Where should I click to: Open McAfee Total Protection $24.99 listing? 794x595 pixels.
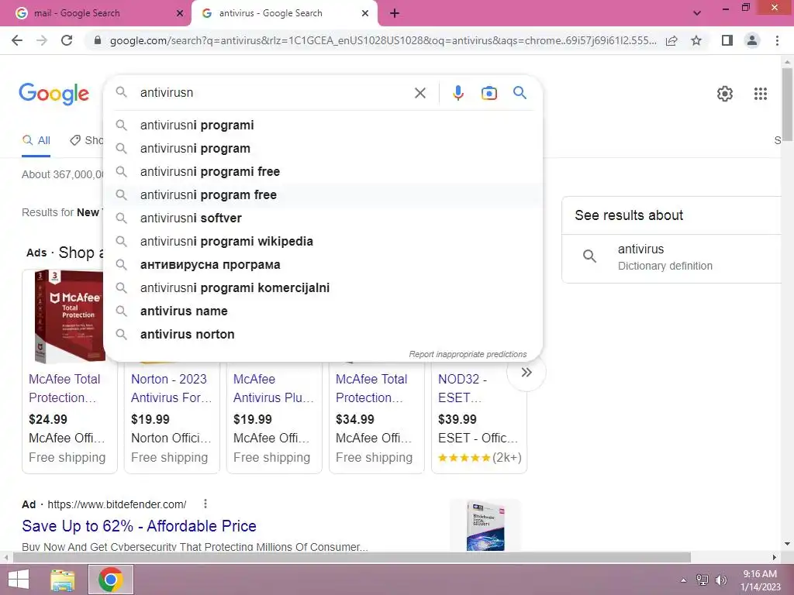point(64,388)
